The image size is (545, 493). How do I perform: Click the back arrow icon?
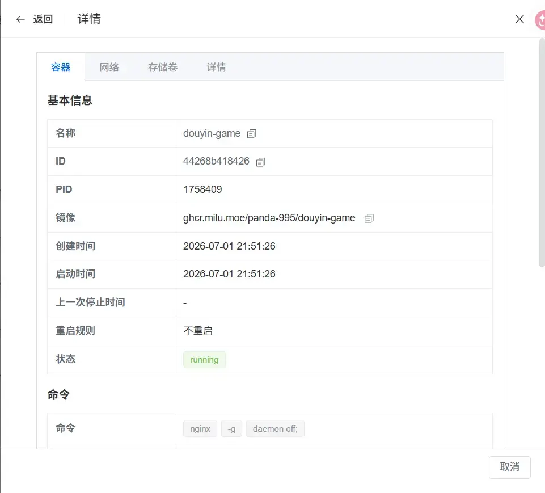coord(20,19)
